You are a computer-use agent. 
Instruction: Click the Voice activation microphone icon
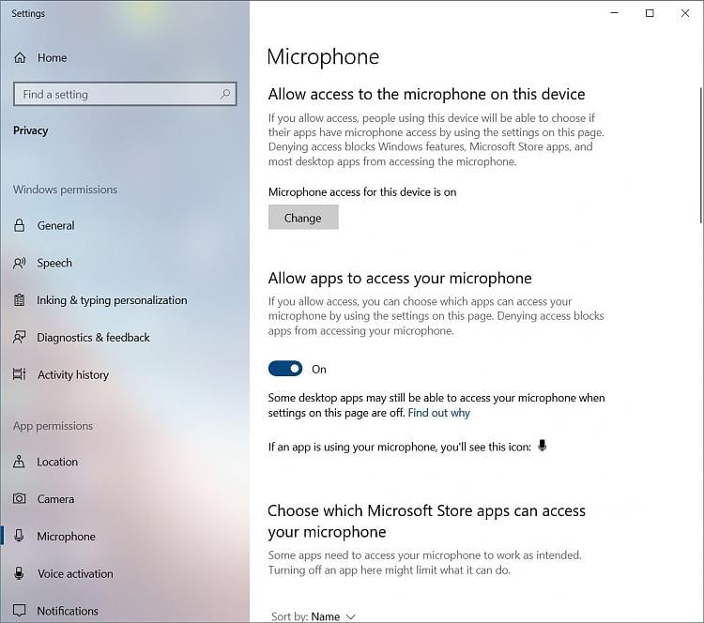click(x=19, y=573)
